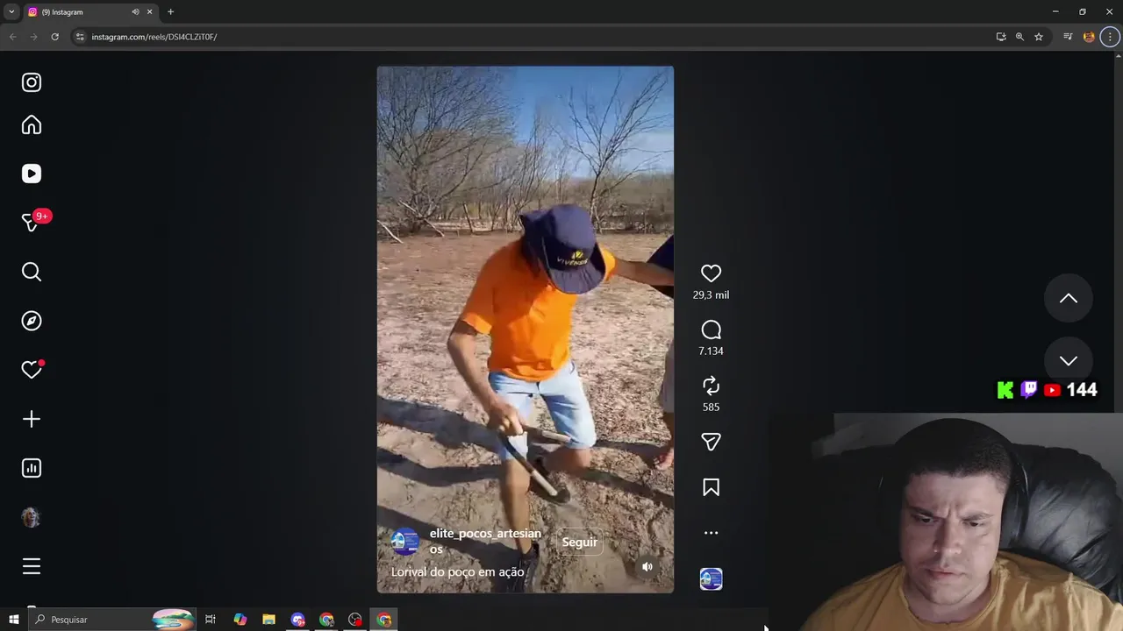Screen dimensions: 1123x631
Task: Open Explore compass in sidebar
Action: point(32,321)
